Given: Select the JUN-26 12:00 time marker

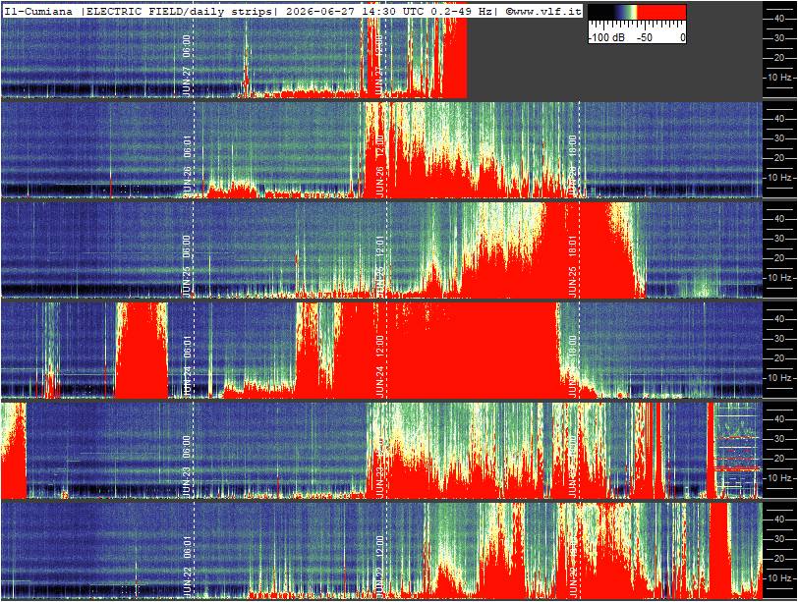Looking at the screenshot, I should click(379, 165).
